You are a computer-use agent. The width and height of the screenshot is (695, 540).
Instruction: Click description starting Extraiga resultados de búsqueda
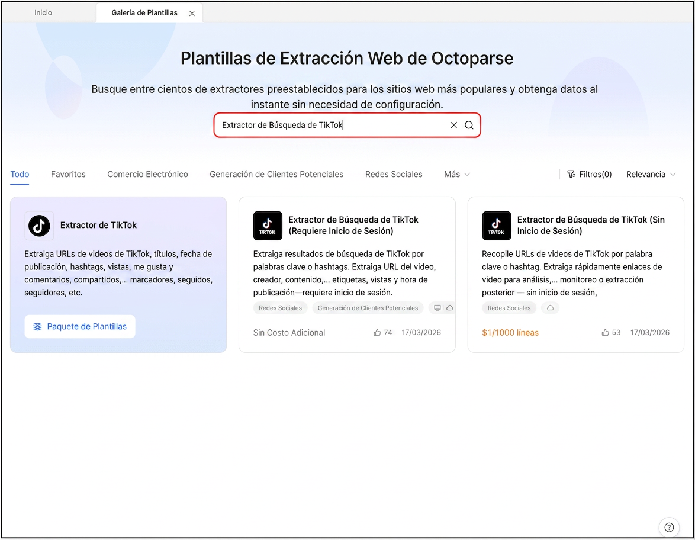pyautogui.click(x=345, y=273)
